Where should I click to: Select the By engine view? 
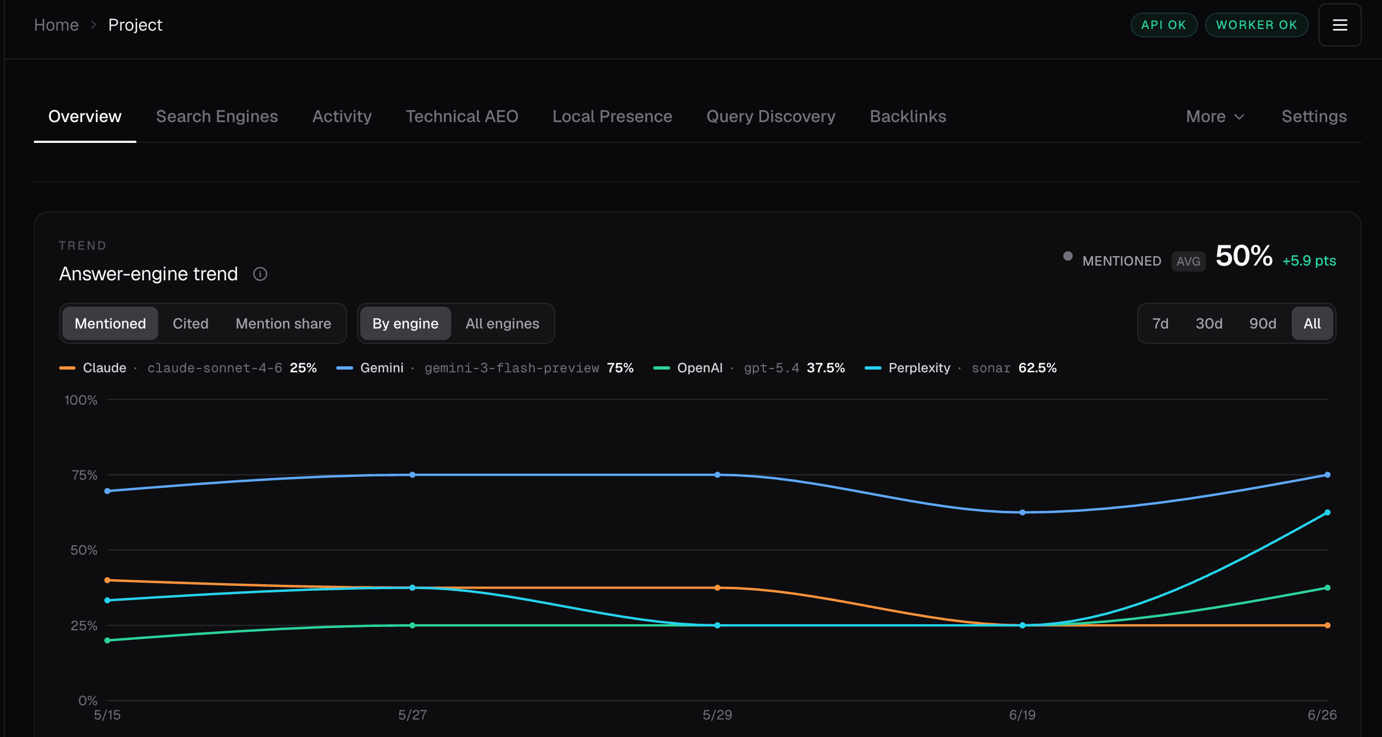tap(405, 324)
